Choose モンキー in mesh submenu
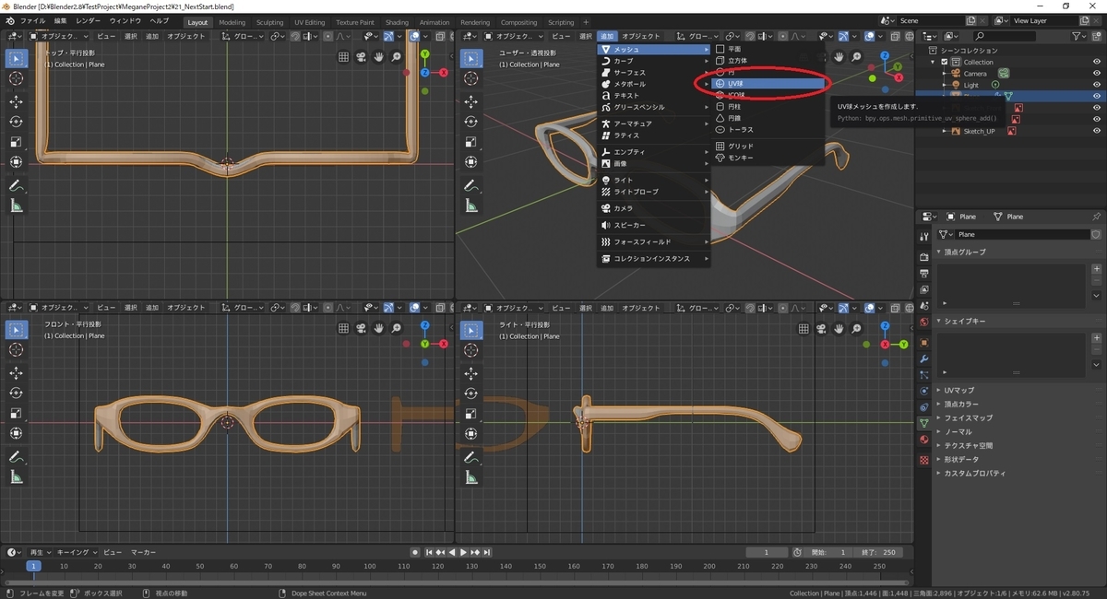 (768, 159)
